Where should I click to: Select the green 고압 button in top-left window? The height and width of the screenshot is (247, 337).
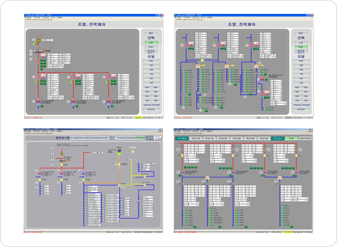150,42
